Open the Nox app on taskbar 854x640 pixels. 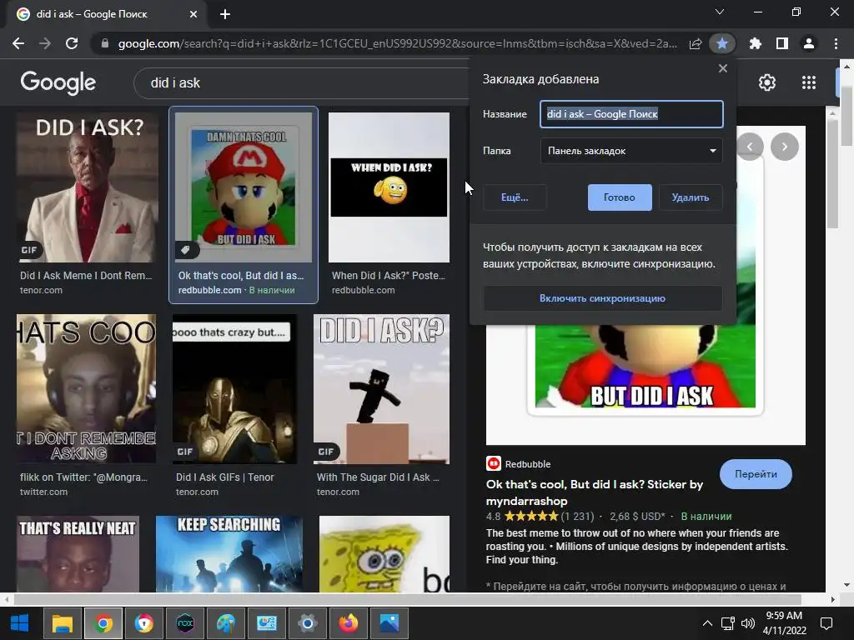(185, 623)
